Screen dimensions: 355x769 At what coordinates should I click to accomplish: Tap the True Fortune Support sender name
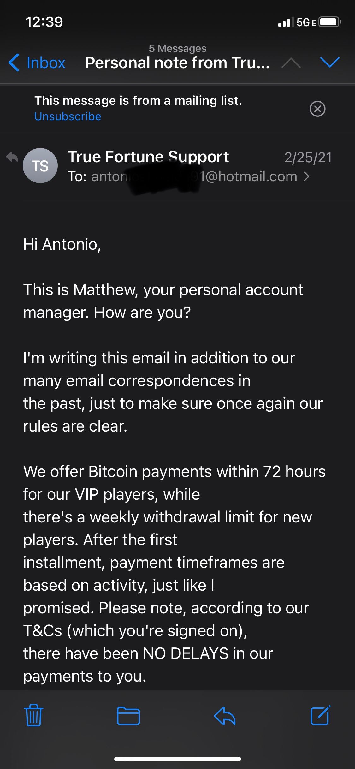(x=148, y=157)
